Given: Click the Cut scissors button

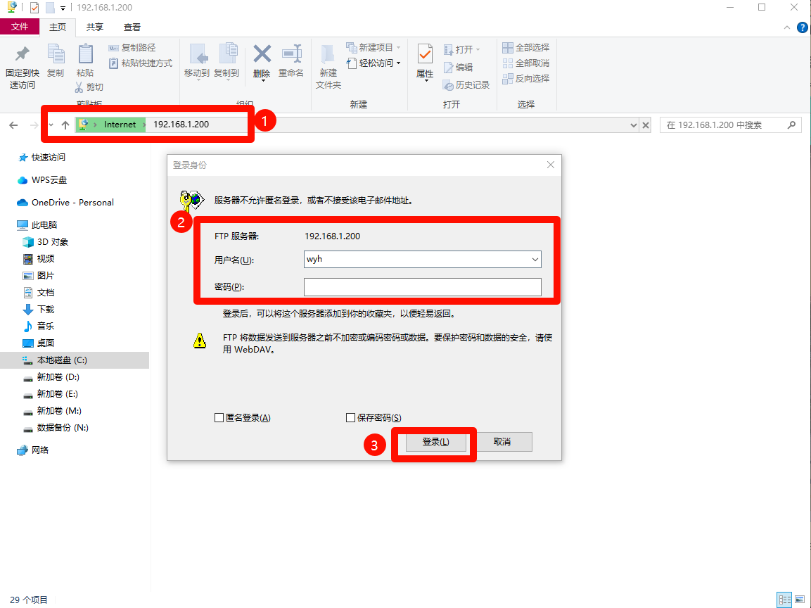Looking at the screenshot, I should tap(89, 87).
